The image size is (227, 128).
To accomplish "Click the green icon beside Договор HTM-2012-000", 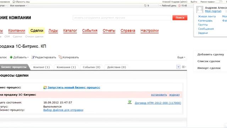I will tap(130, 102).
